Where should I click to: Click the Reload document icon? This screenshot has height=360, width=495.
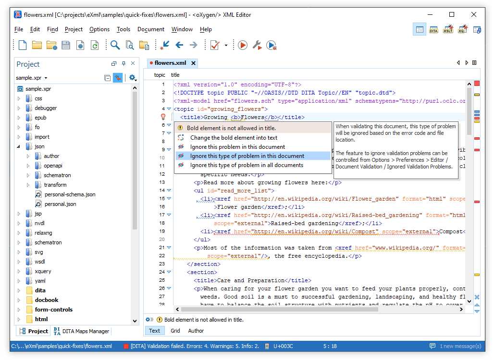pyautogui.click(x=95, y=45)
